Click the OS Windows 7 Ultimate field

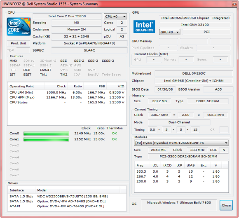point(179,205)
